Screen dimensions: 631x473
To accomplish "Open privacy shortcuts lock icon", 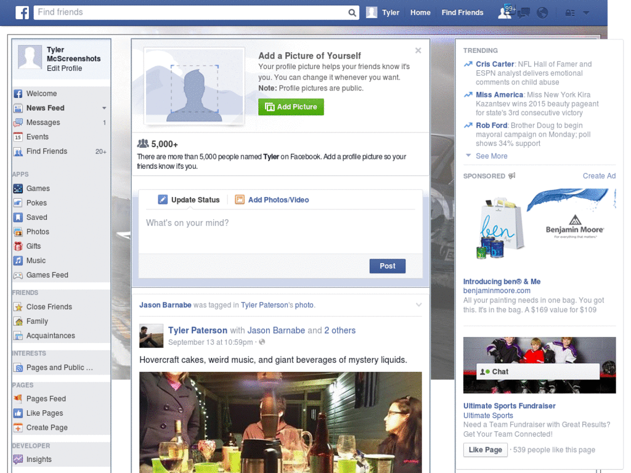I will (570, 13).
